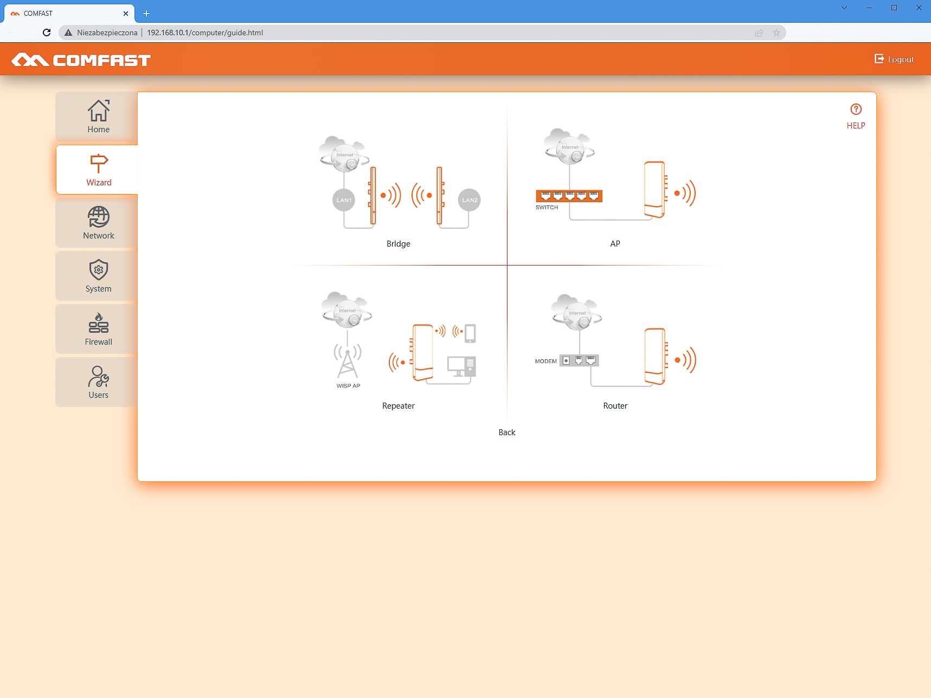Choose the AP mode diagram
Image resolution: width=931 pixels, height=698 pixels.
pos(615,174)
